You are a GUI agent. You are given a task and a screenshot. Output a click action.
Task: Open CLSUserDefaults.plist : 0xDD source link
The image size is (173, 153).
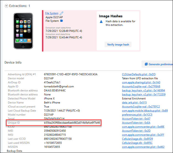(x=139, y=74)
